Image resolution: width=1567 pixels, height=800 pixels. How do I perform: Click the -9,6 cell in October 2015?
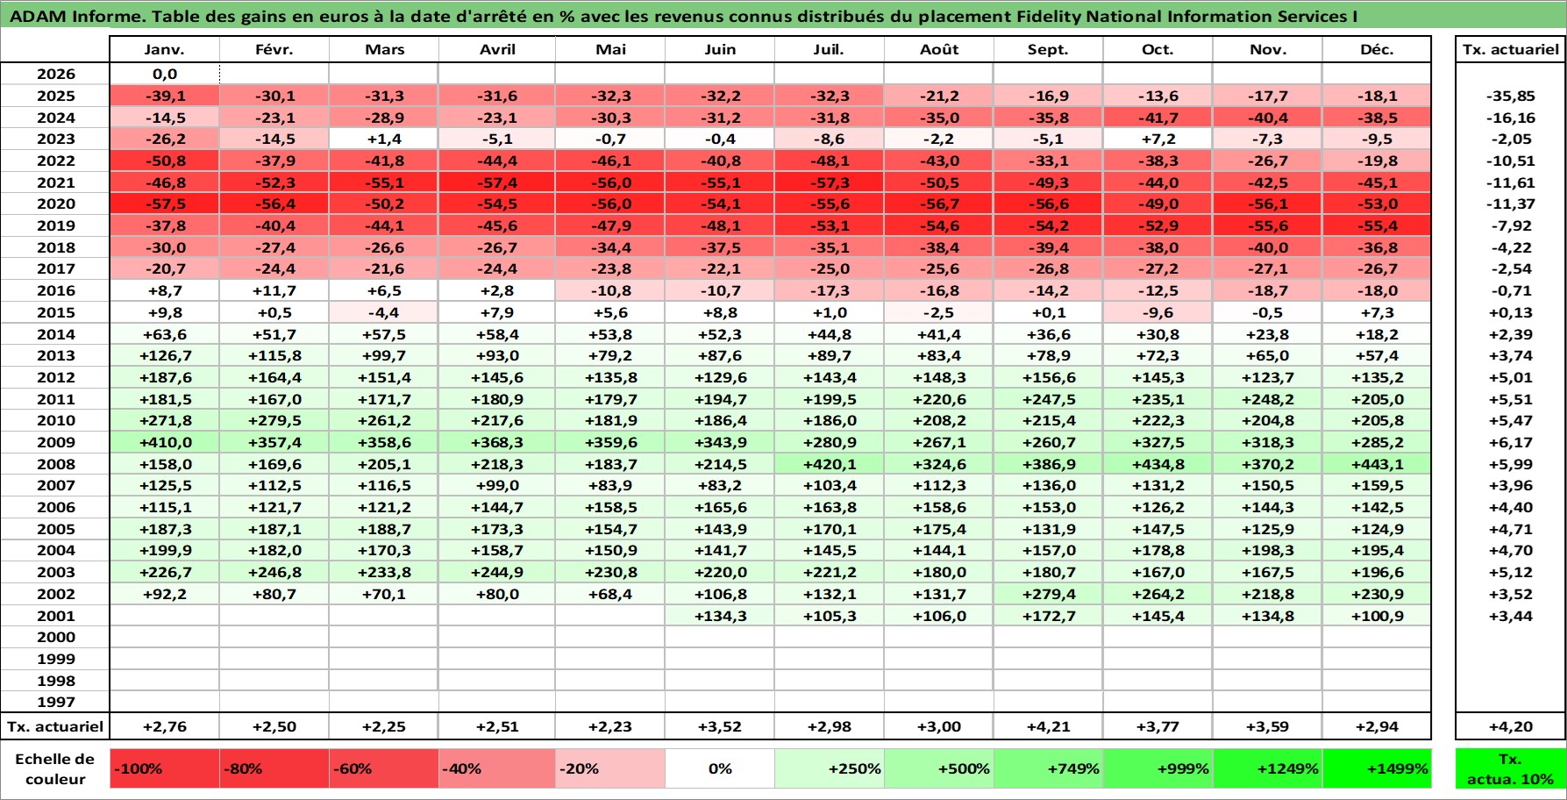tap(1157, 312)
